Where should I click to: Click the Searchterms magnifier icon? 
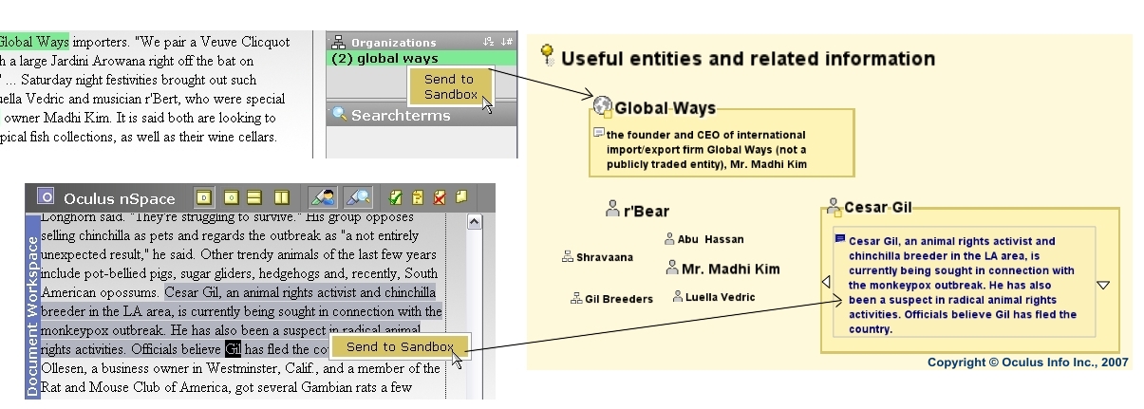tap(339, 115)
